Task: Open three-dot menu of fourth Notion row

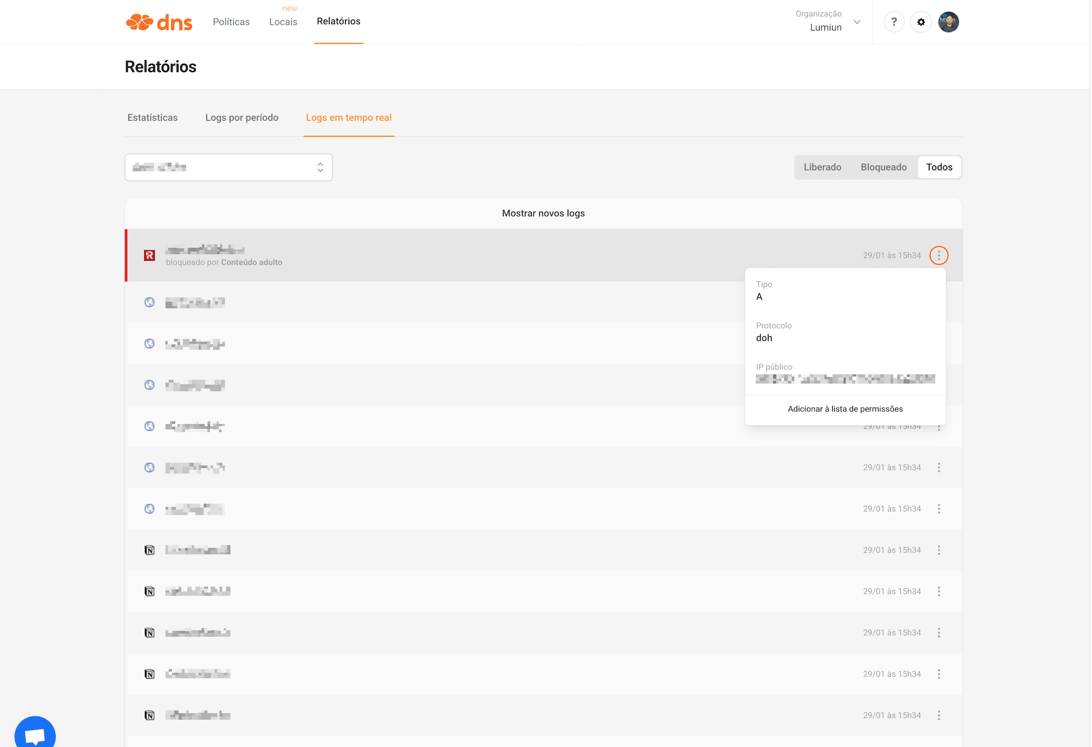Action: click(x=939, y=674)
